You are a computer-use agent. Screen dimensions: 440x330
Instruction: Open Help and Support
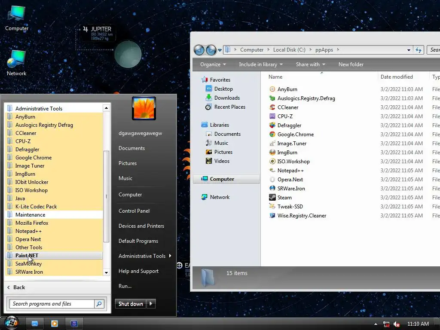pos(138,271)
